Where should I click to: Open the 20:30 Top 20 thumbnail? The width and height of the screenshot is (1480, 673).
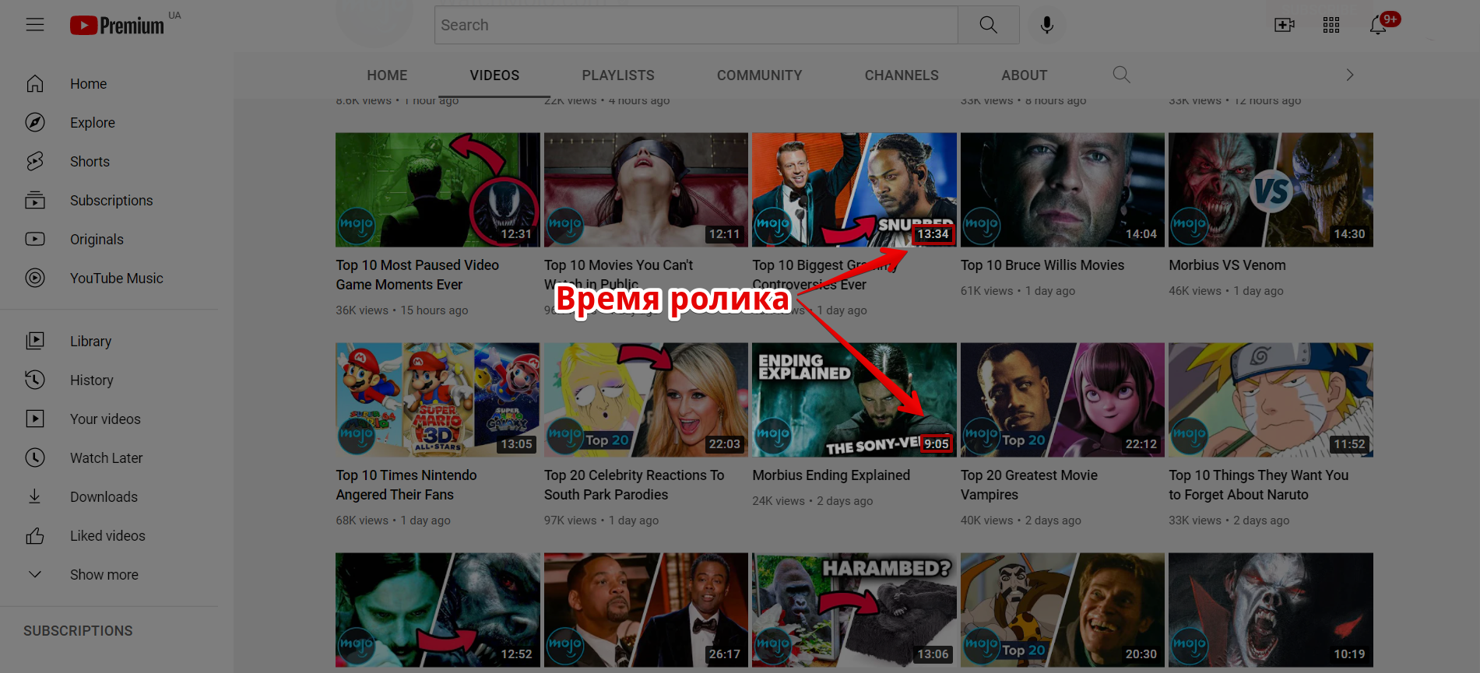[1063, 610]
